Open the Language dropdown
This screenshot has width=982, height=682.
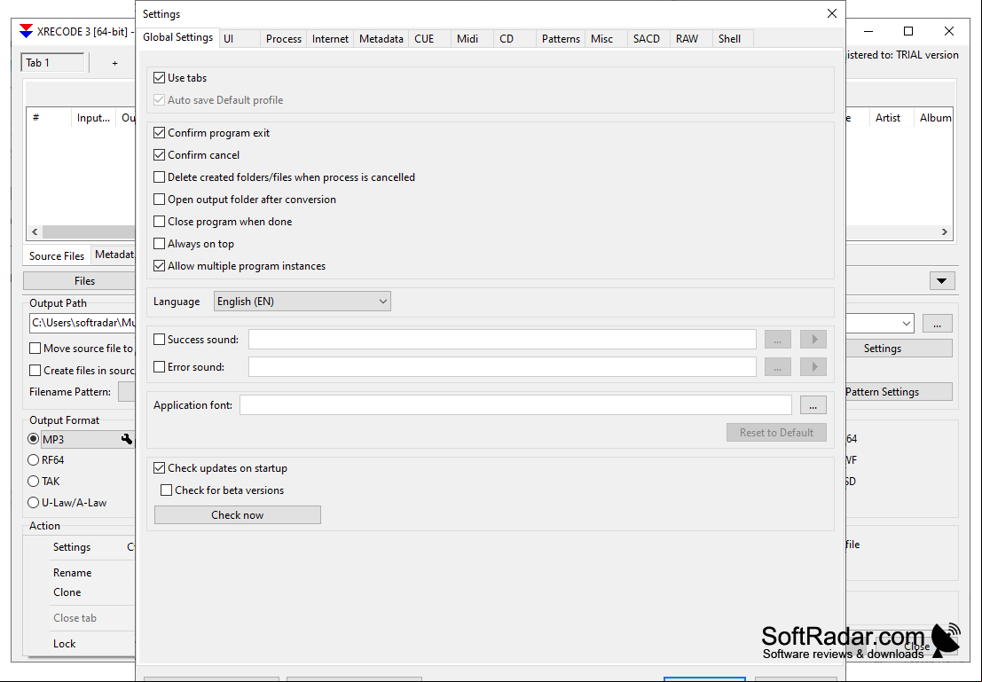302,302
